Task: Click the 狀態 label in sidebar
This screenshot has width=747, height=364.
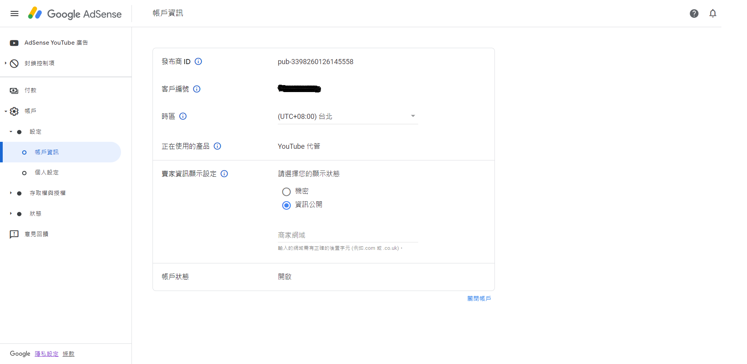Action: (x=35, y=214)
